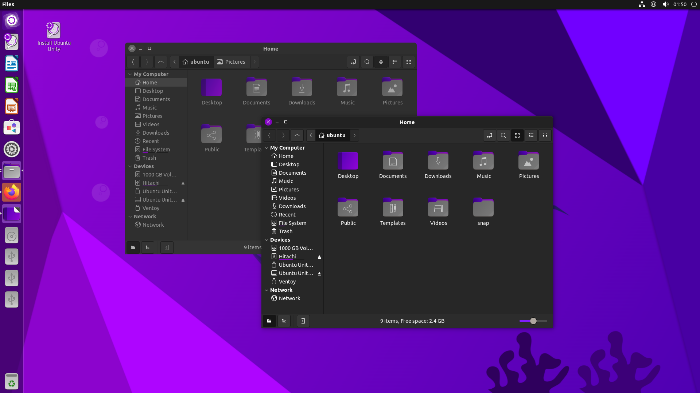Eject Hitachi drive in front window sidebar

[x=319, y=257]
